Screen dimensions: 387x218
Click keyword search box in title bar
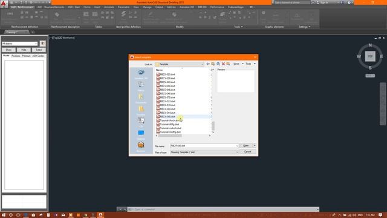tap(291, 2)
